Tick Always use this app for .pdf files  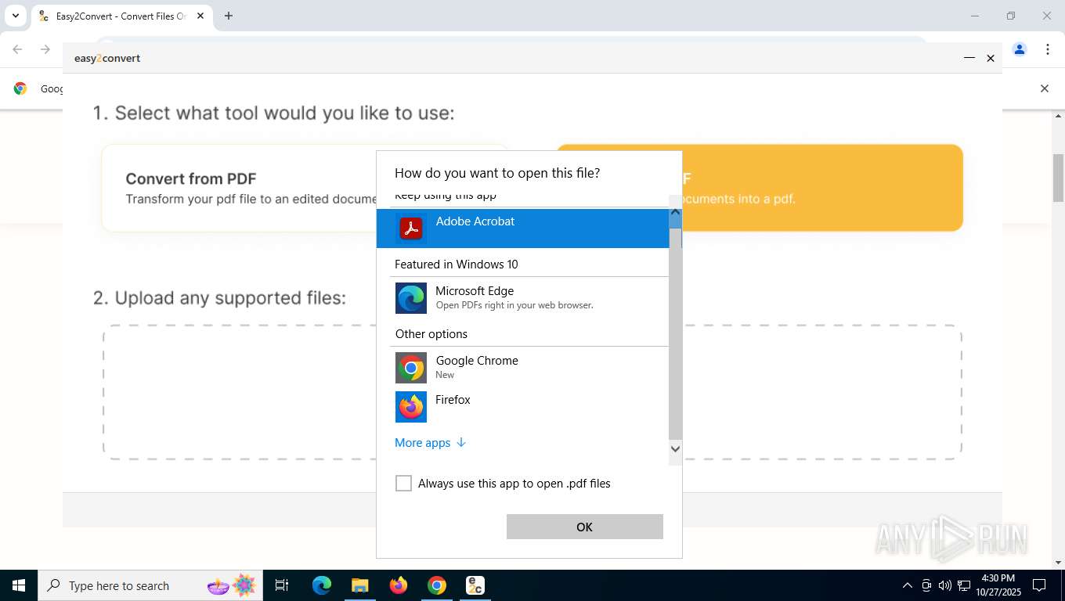[x=403, y=484]
